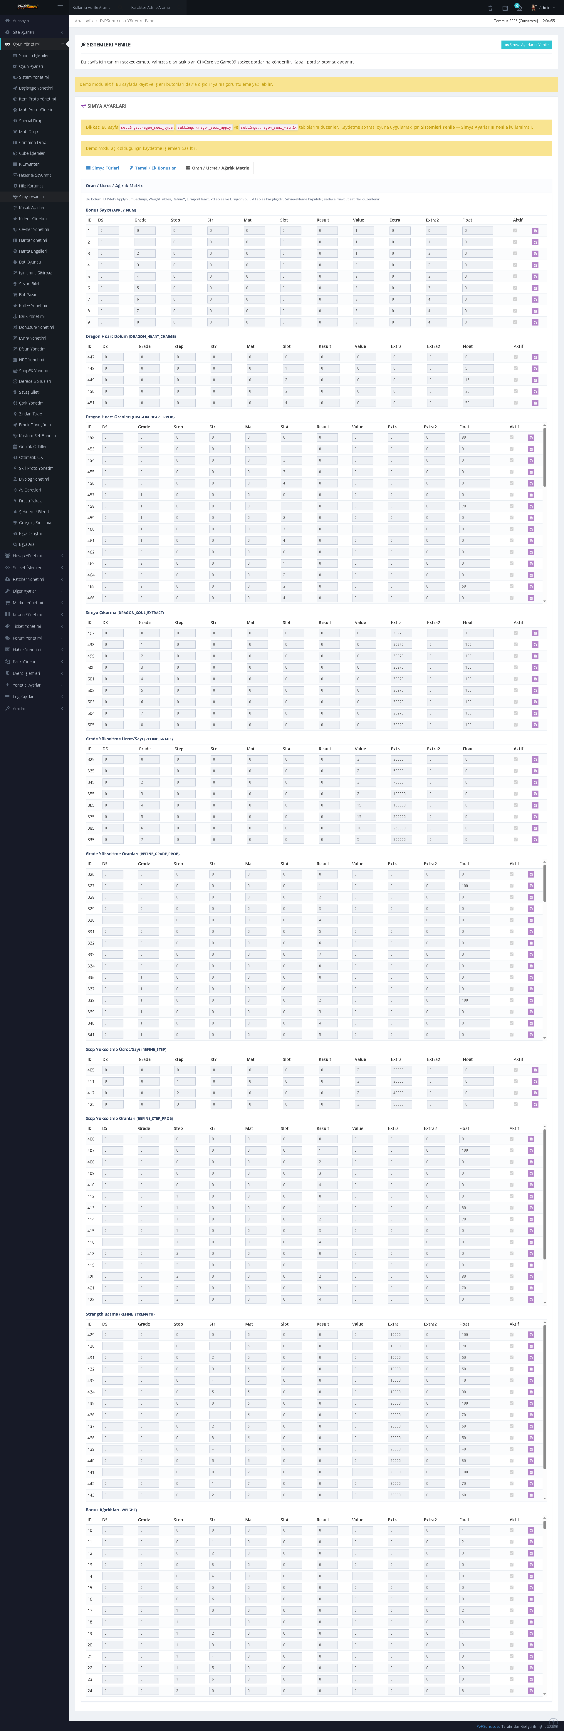The width and height of the screenshot is (564, 1731).
Task: Toggle the Aktif checkbox for row 325
Action: (516, 759)
